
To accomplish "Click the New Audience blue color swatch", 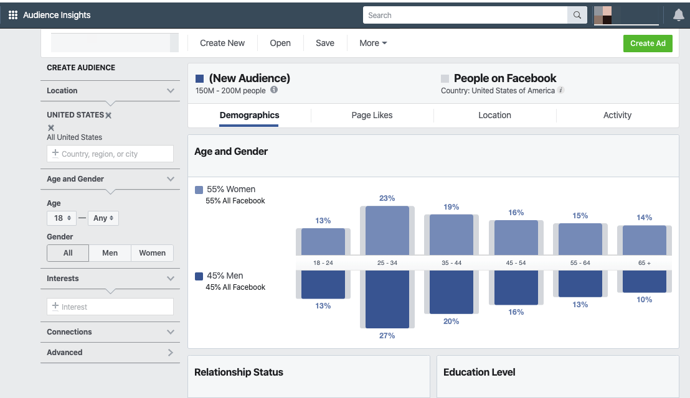I will 200,78.
